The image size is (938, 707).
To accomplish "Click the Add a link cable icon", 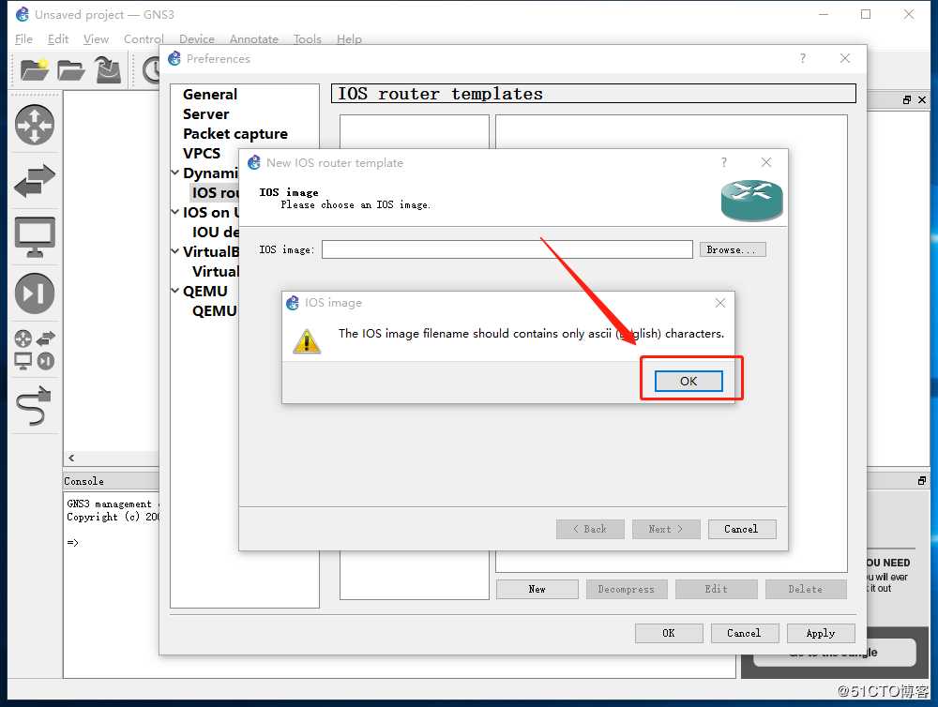I will coord(34,405).
